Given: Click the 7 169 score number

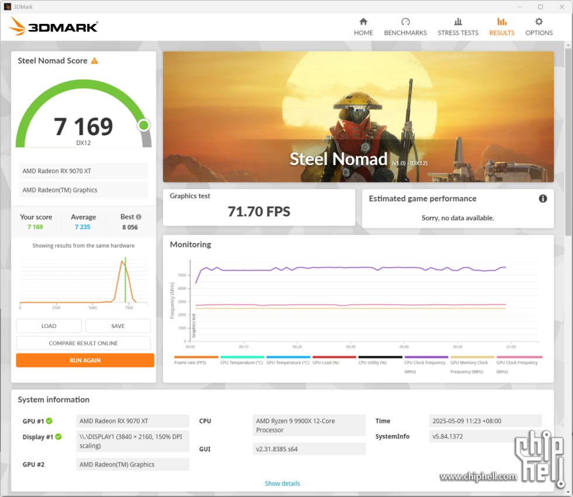Looking at the screenshot, I should (83, 126).
